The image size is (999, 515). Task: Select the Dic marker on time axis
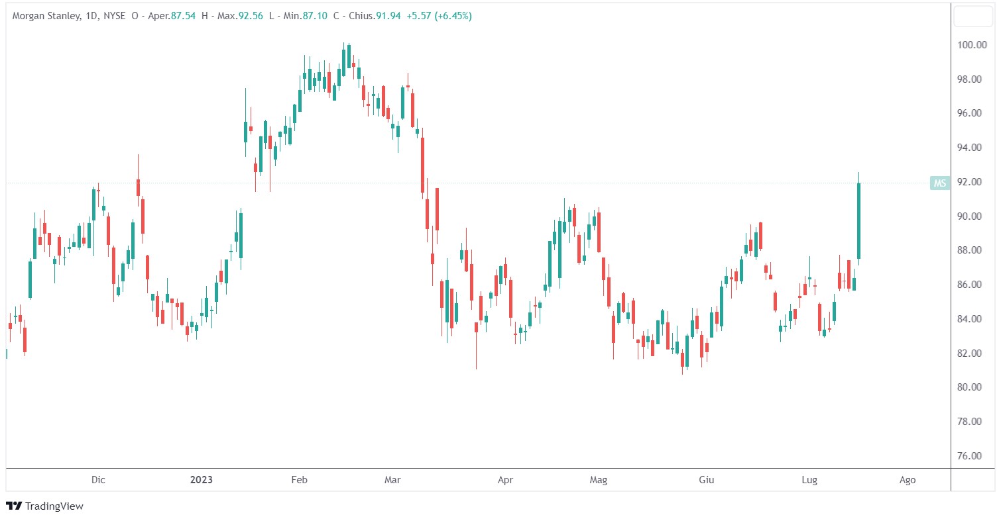pyautogui.click(x=98, y=479)
